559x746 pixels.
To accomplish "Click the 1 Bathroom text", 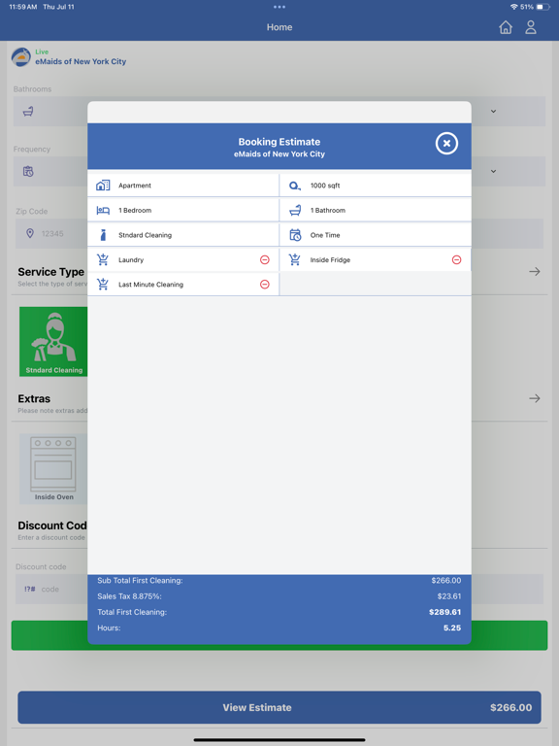I will coord(328,210).
